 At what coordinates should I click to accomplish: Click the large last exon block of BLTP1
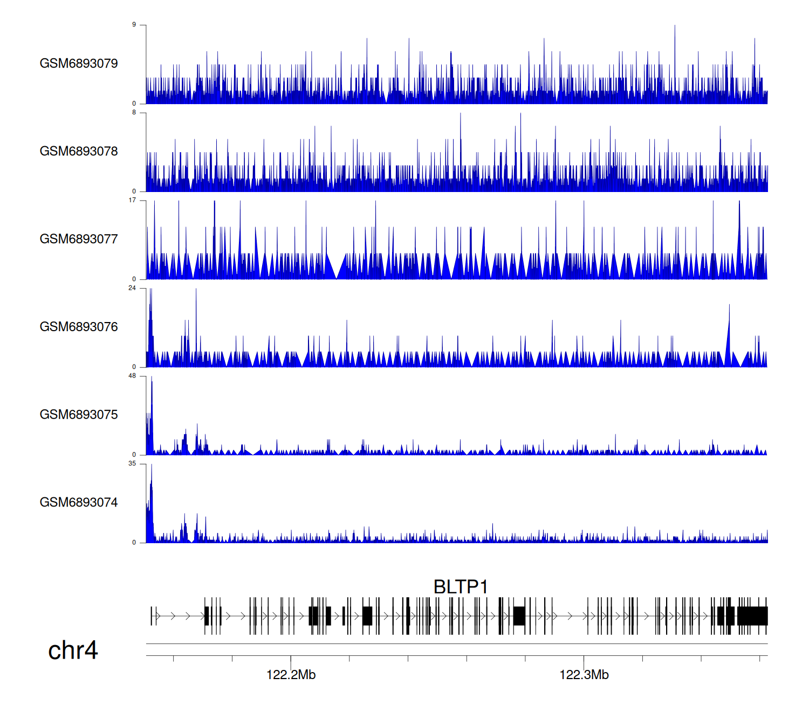point(752,616)
